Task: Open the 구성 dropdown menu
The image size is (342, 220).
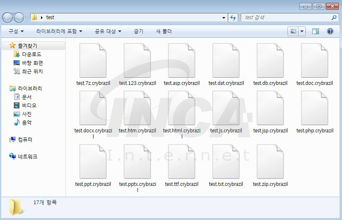Action: [16, 31]
